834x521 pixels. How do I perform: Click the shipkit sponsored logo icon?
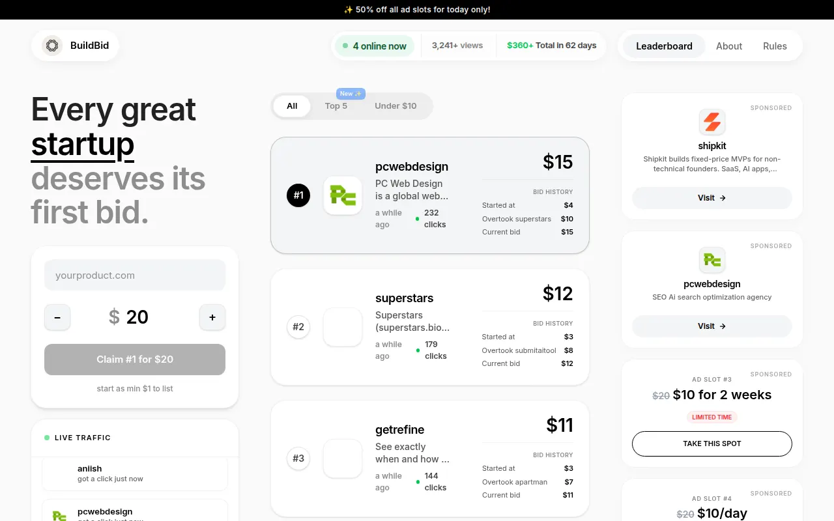click(712, 122)
